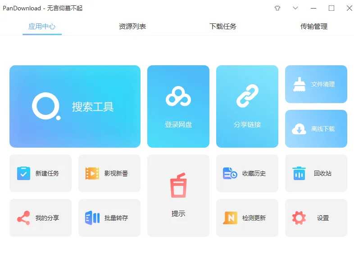This screenshot has height=253, width=354.
Task: Open 新建任务 label
Action: click(47, 173)
